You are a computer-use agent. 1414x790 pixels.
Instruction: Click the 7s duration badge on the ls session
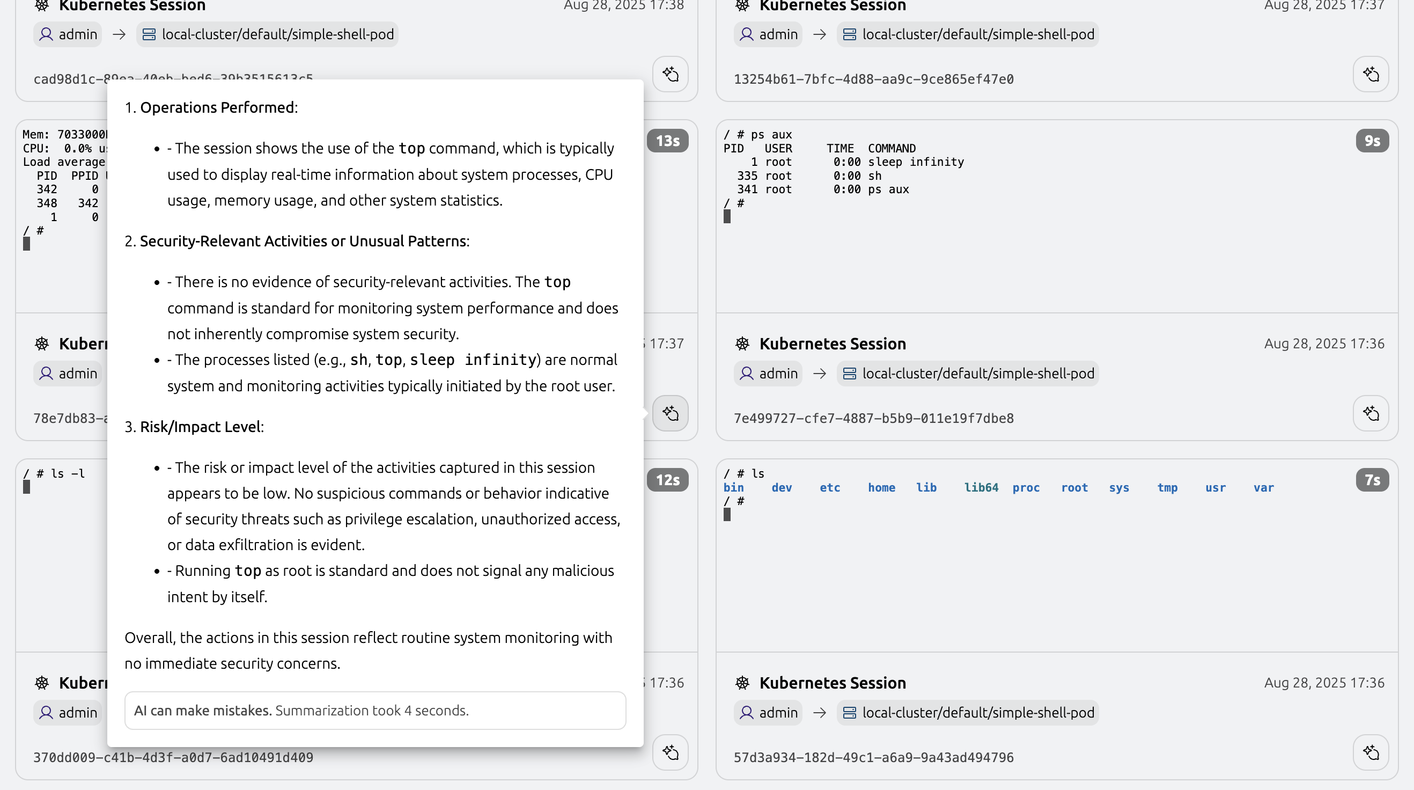click(1372, 480)
